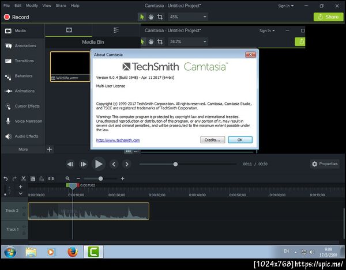
Task: Switch to the Library list tab
Action: [116, 30]
